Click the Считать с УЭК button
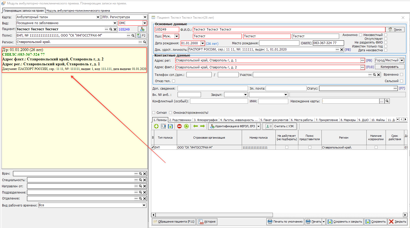 pos(280,126)
